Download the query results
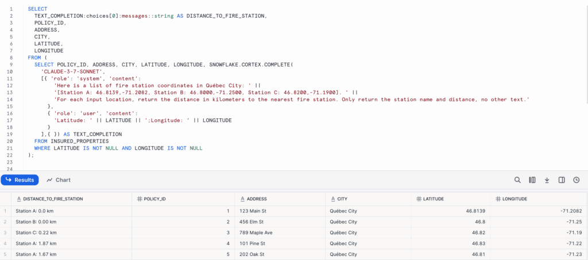 (547, 180)
